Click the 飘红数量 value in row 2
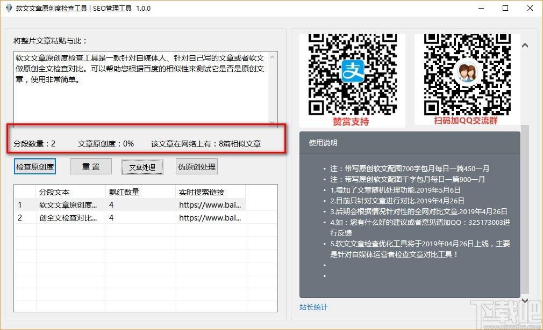 tap(111, 218)
